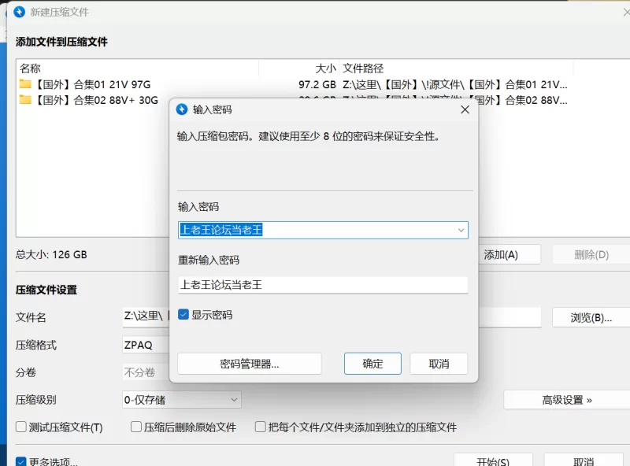The image size is (630, 466).
Task: Enable 压缩后删除原始文件 checkbox
Action: point(136,427)
